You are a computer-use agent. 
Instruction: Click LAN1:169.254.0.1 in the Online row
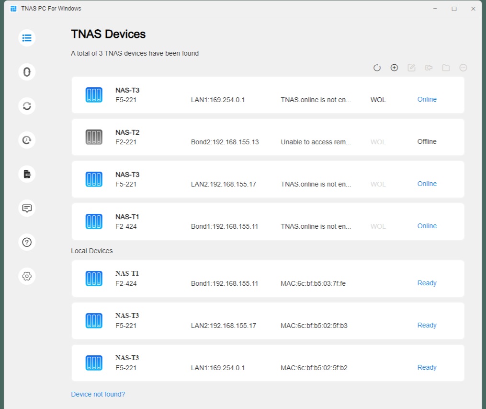[217, 100]
